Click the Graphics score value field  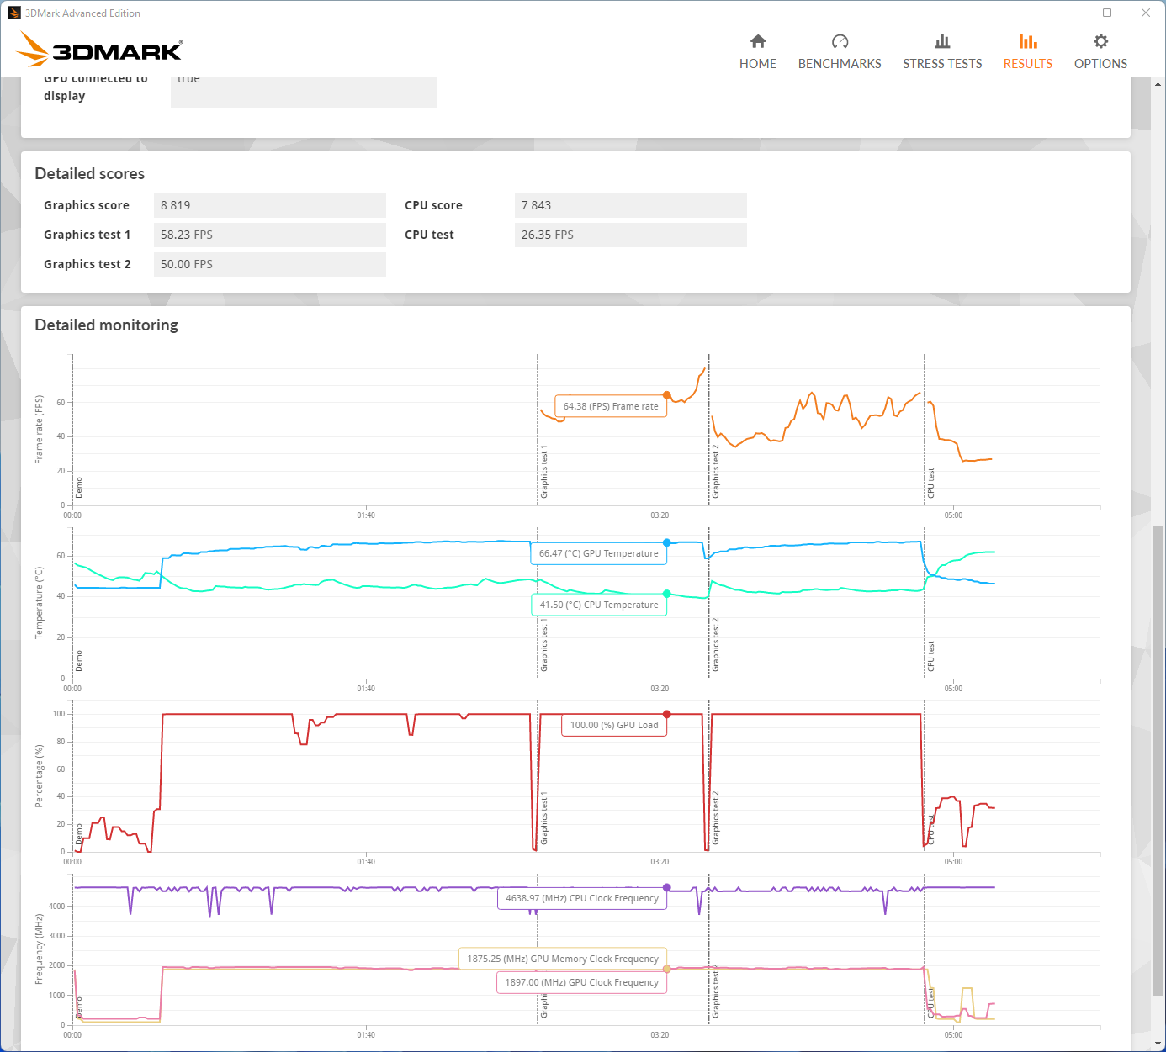269,205
